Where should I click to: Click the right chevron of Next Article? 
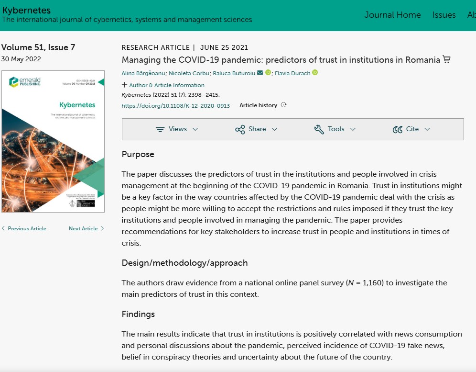coord(102,228)
